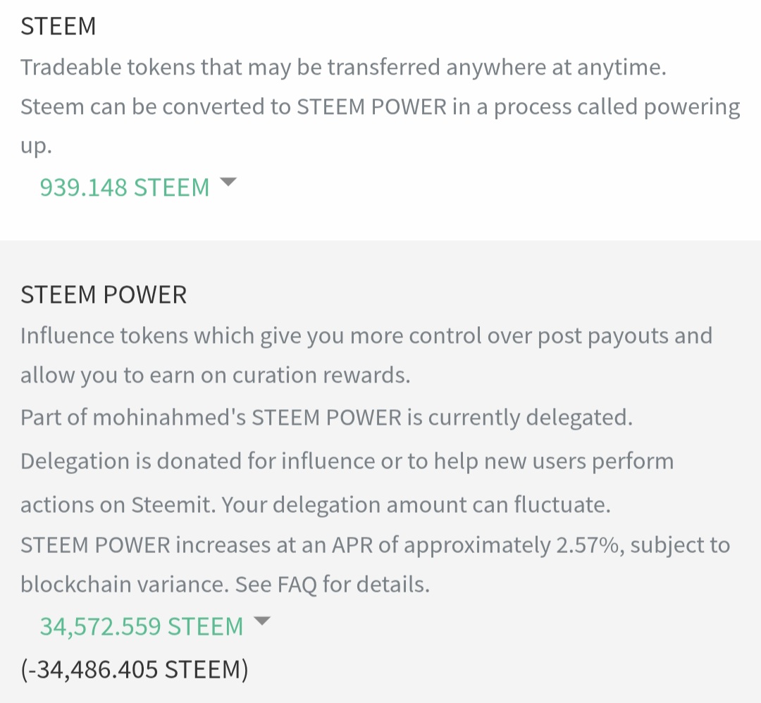Select the 'Tradeable tokens' description line
This screenshot has height=703, width=761.
point(343,68)
